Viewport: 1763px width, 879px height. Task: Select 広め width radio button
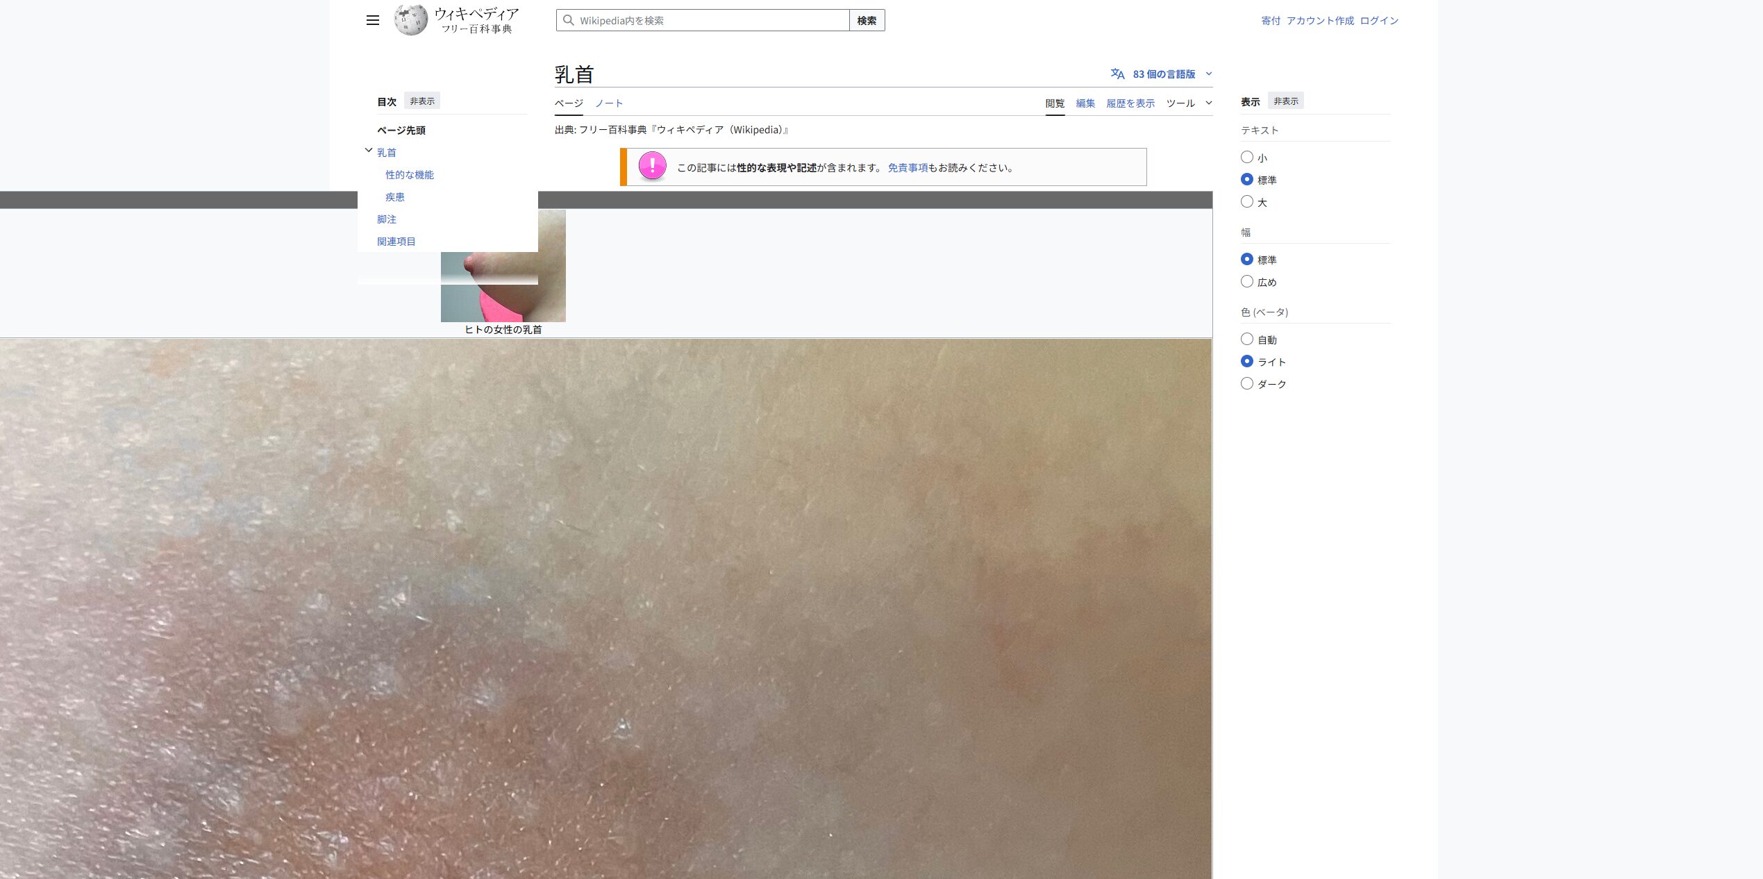(1247, 282)
